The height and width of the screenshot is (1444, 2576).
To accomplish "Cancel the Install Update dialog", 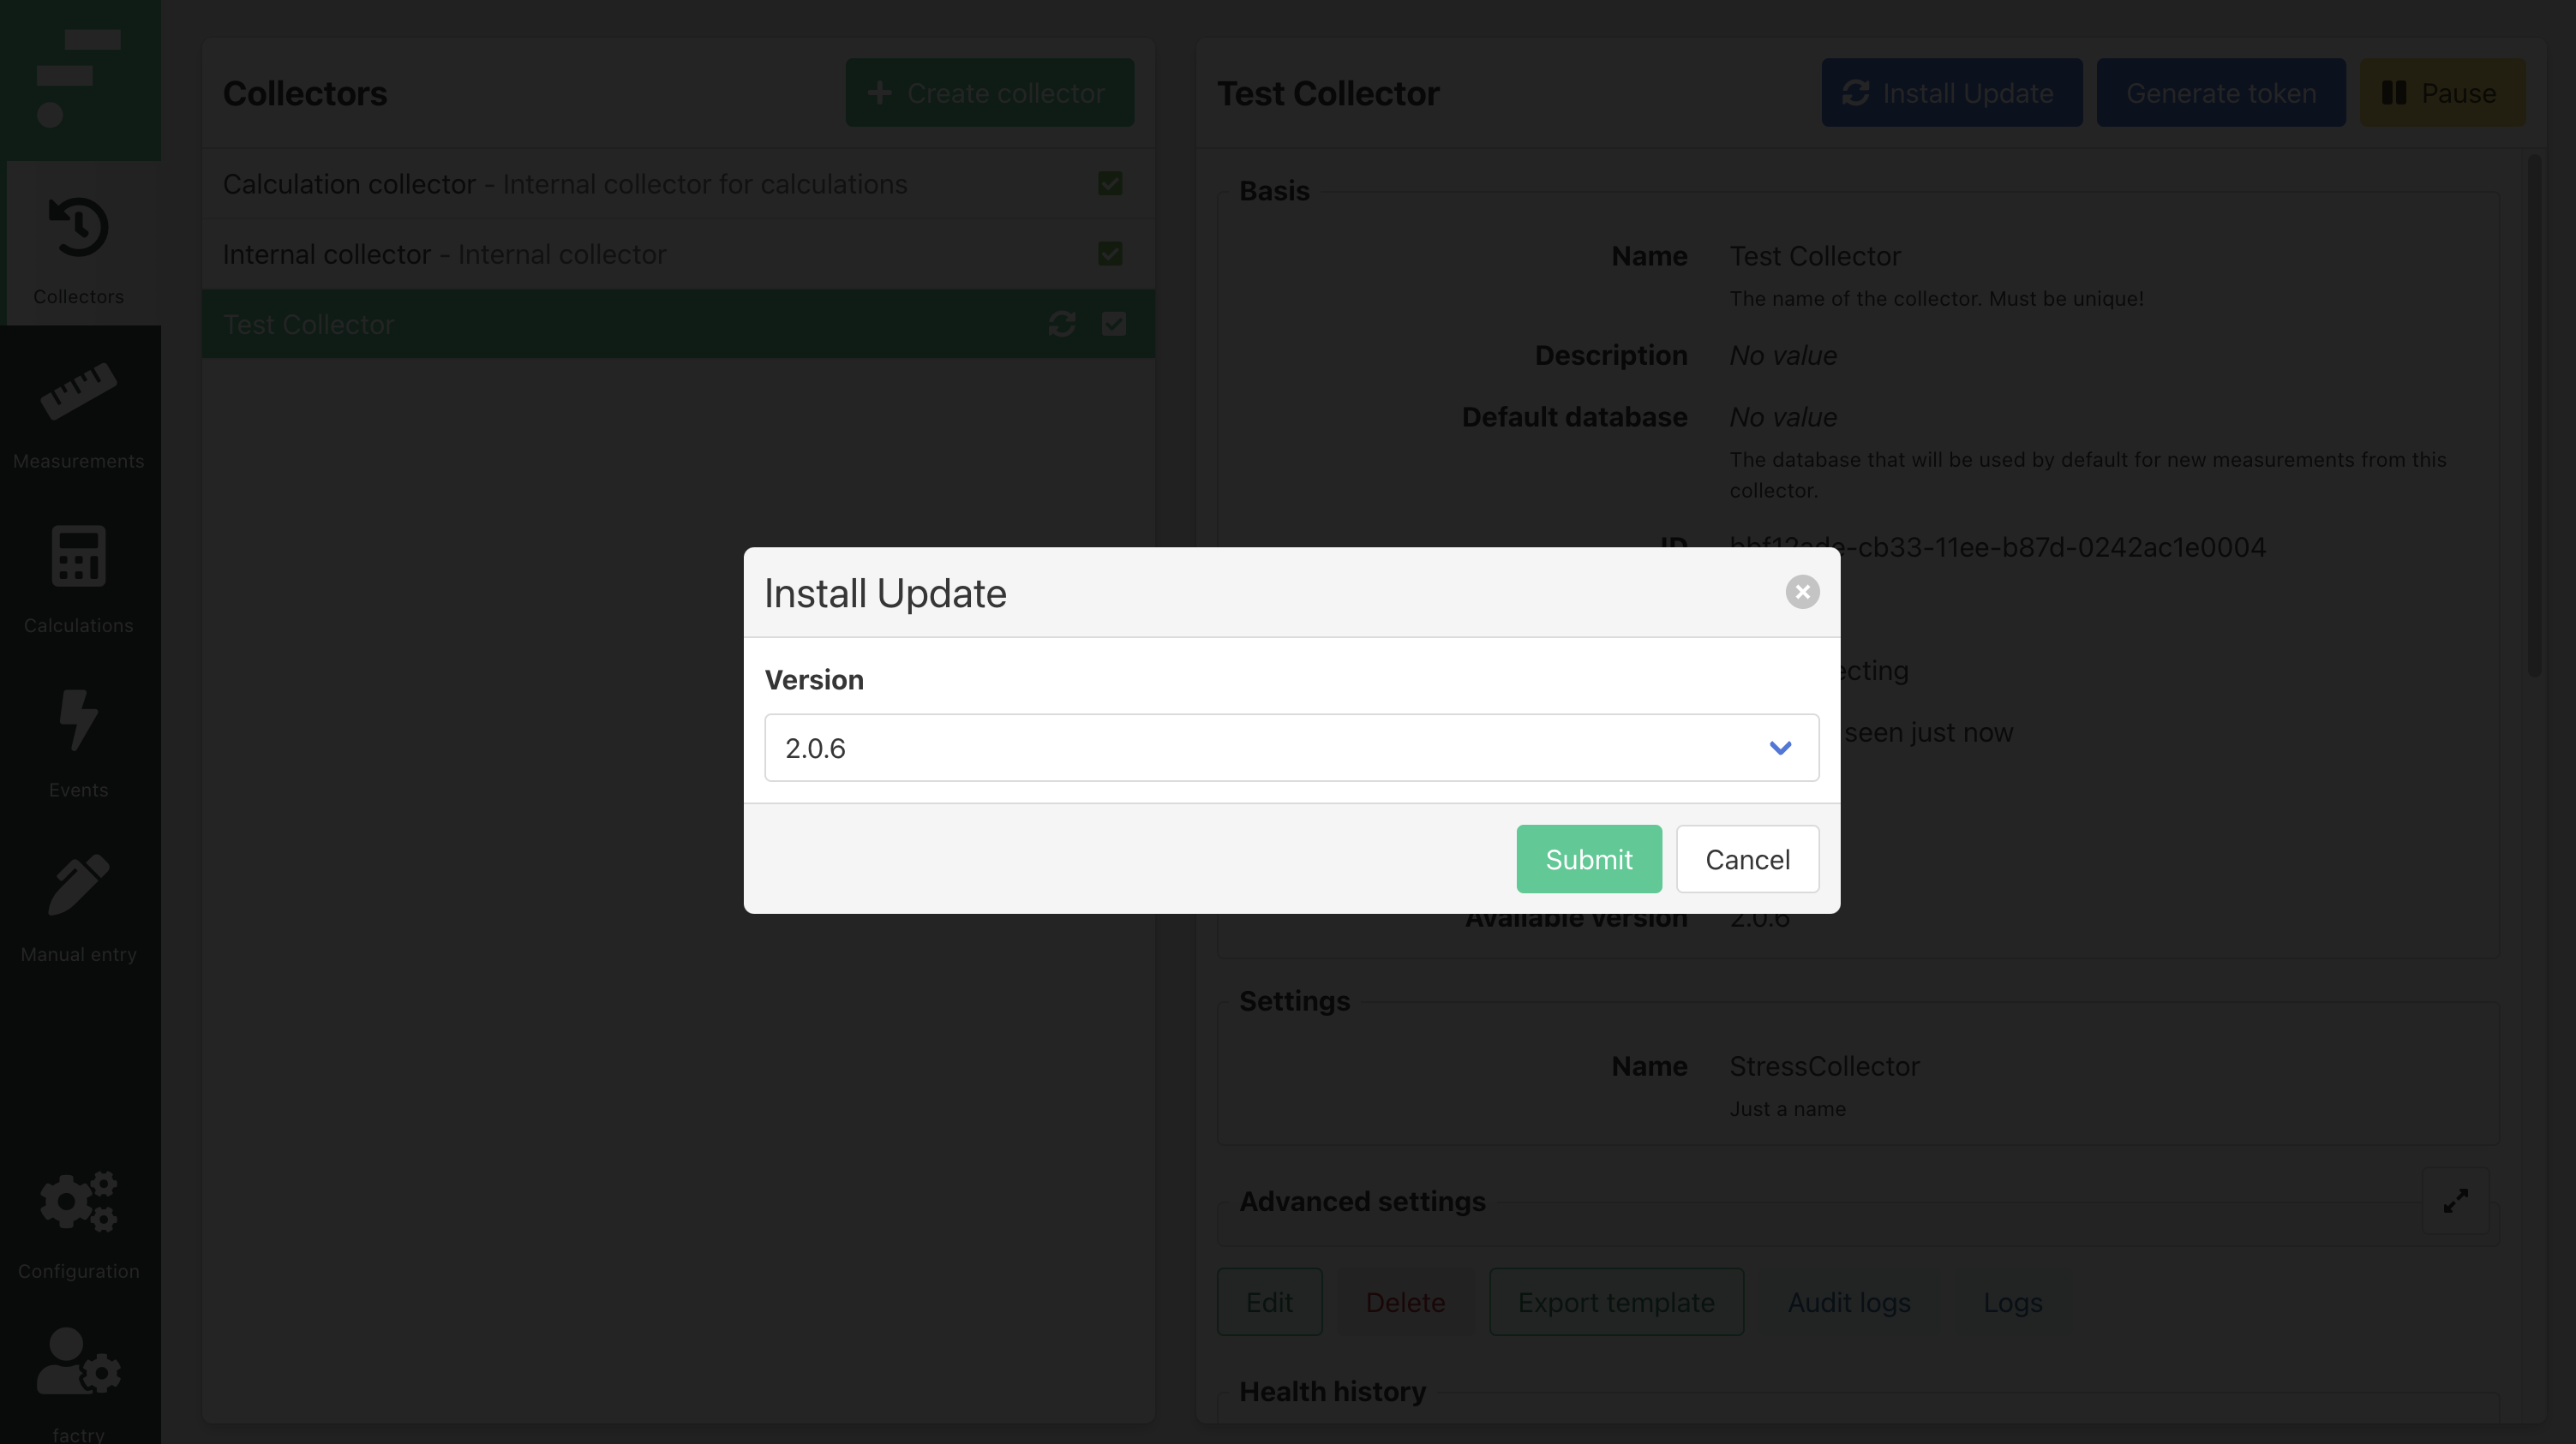I will (1747, 858).
